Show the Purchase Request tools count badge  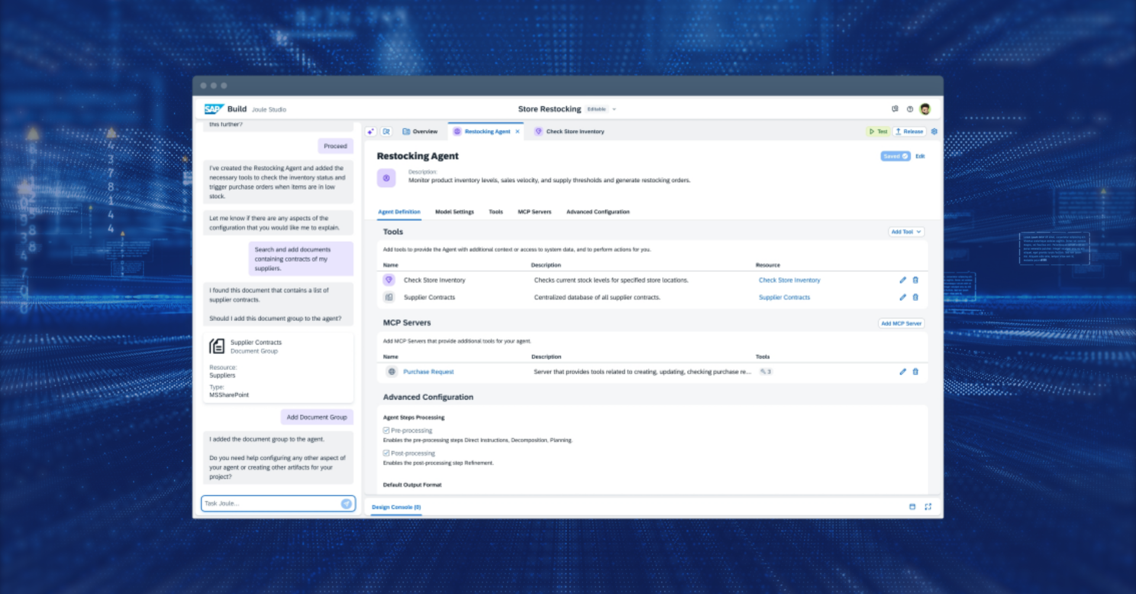pyautogui.click(x=766, y=372)
